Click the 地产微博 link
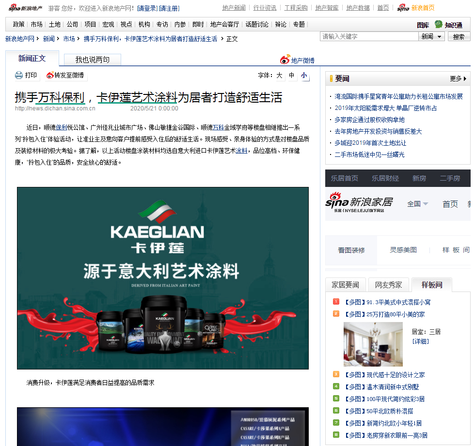Screen dimensions: 475x446 pyautogui.click(x=302, y=61)
